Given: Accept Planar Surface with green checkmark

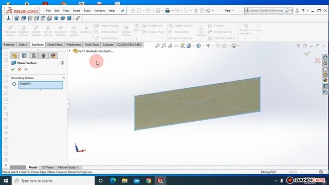Looking at the screenshot, I should (13, 69).
